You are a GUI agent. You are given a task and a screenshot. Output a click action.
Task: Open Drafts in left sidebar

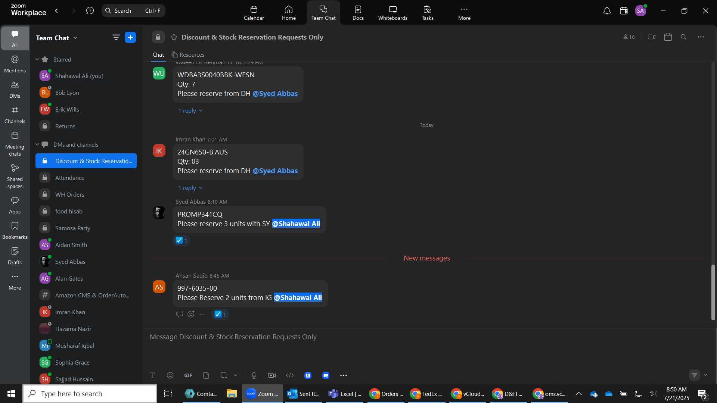[15, 256]
